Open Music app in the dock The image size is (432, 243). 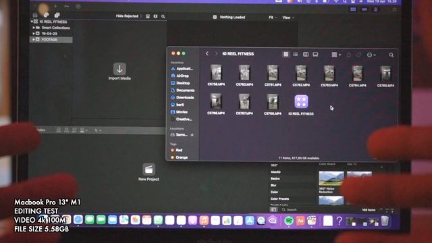[204, 220]
